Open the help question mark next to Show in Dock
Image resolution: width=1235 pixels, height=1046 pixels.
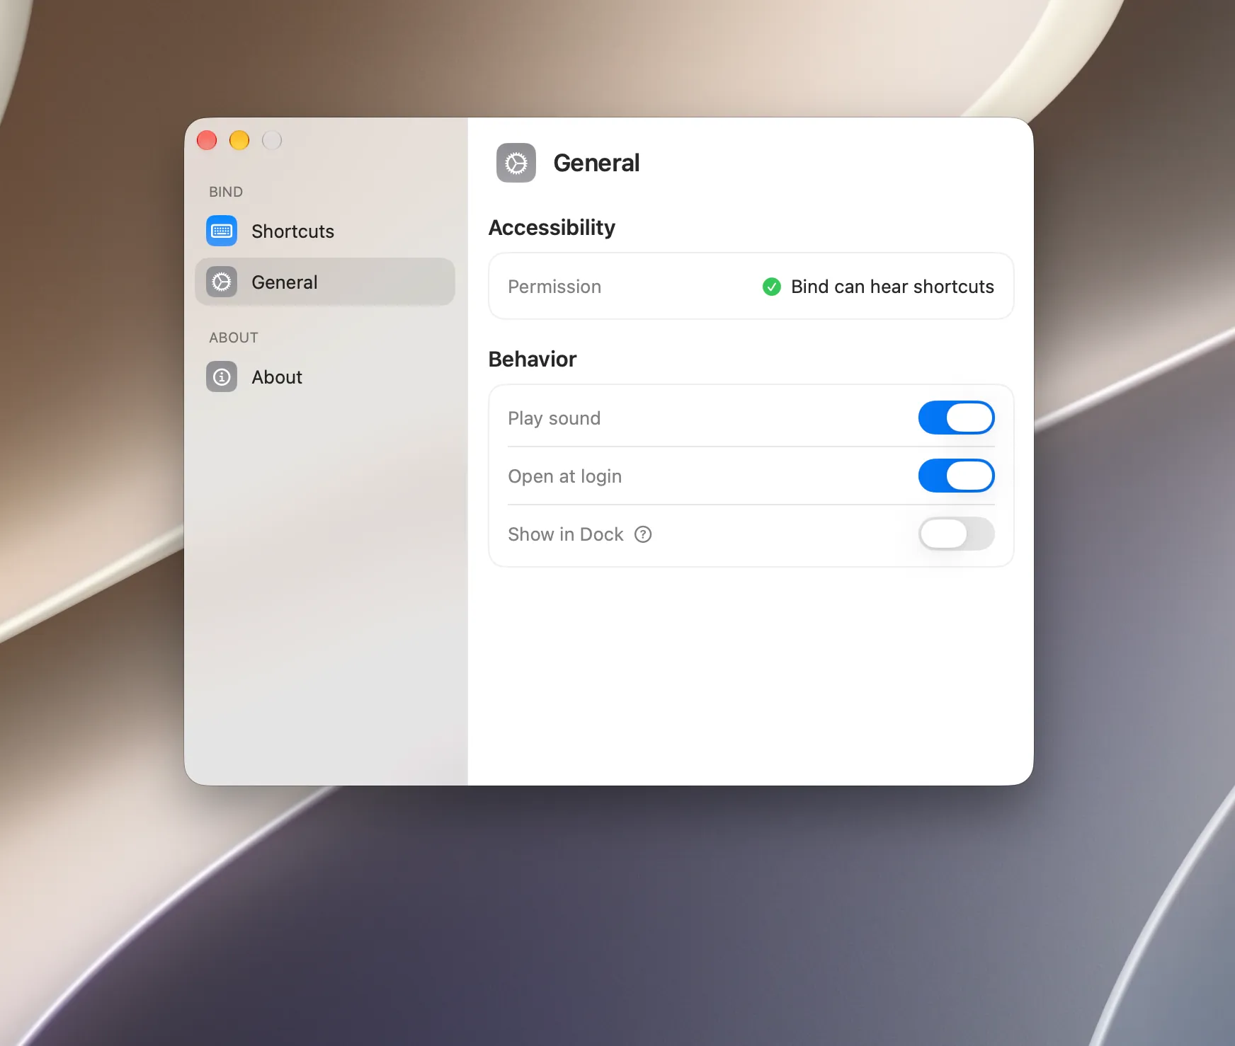click(x=643, y=534)
